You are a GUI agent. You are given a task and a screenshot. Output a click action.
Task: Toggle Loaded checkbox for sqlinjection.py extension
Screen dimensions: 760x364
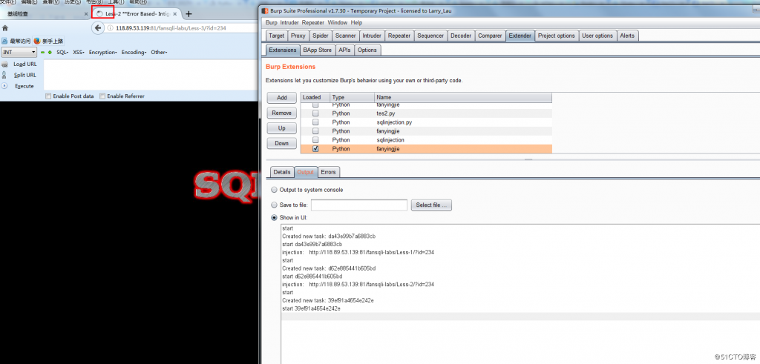coord(315,122)
